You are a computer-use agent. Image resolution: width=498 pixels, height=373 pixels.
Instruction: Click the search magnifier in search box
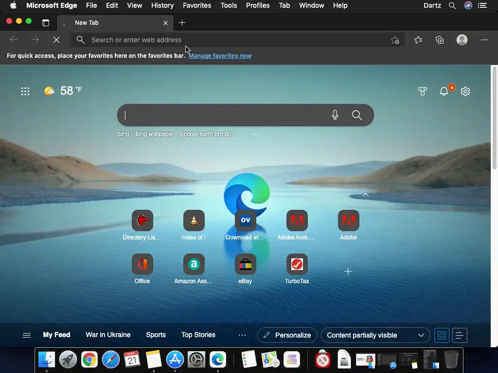click(x=356, y=115)
